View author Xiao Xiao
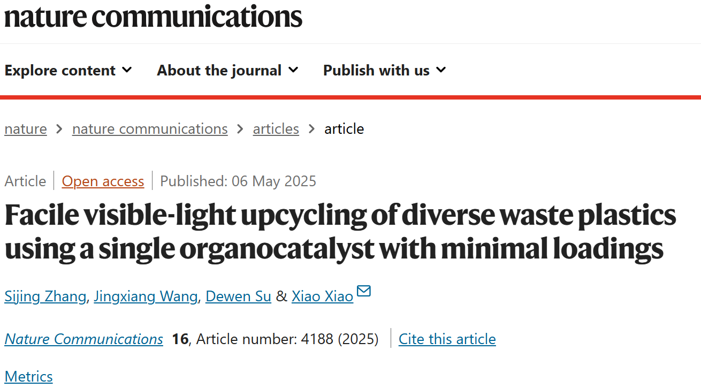The width and height of the screenshot is (701, 388). click(x=322, y=296)
